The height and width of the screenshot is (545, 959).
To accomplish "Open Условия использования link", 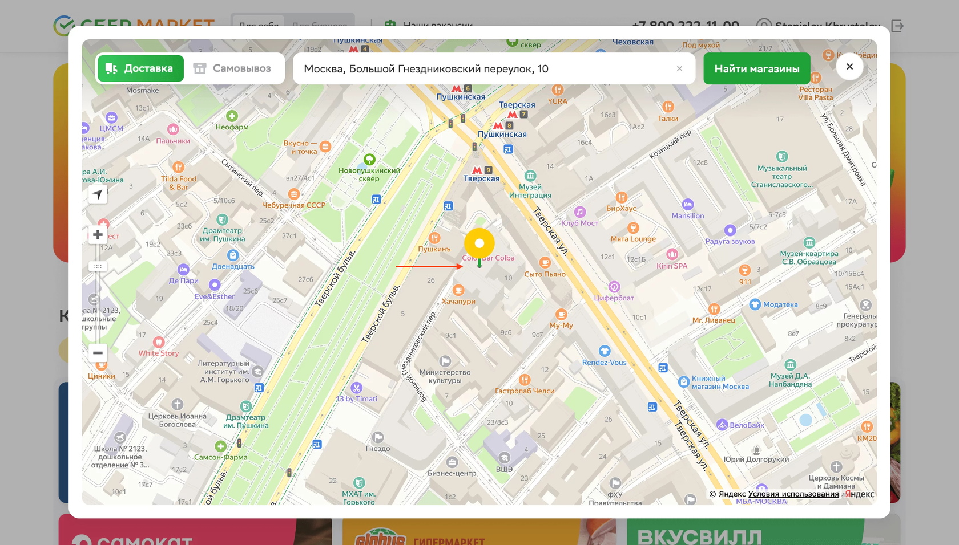I will [793, 494].
